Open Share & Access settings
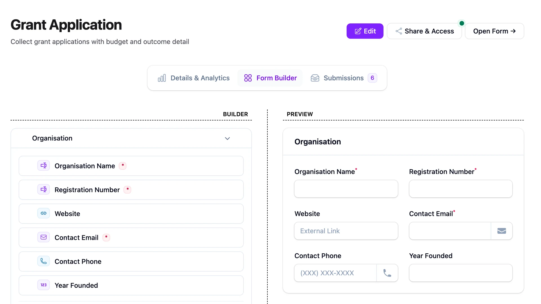This screenshot has height=304, width=541. tap(424, 31)
